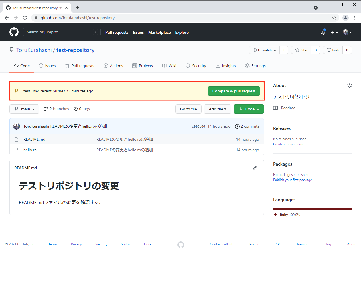Screen dimensions: 361x282
Task: Open the Add file dropdown
Action: pyautogui.click(x=217, y=109)
